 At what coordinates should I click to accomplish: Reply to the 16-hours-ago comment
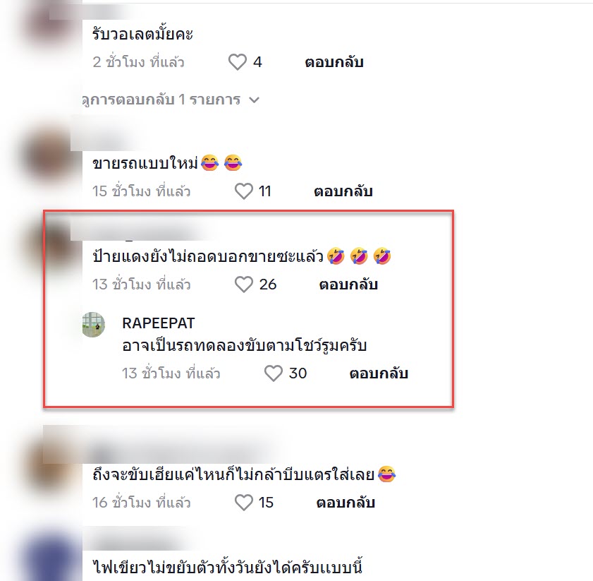tap(346, 503)
